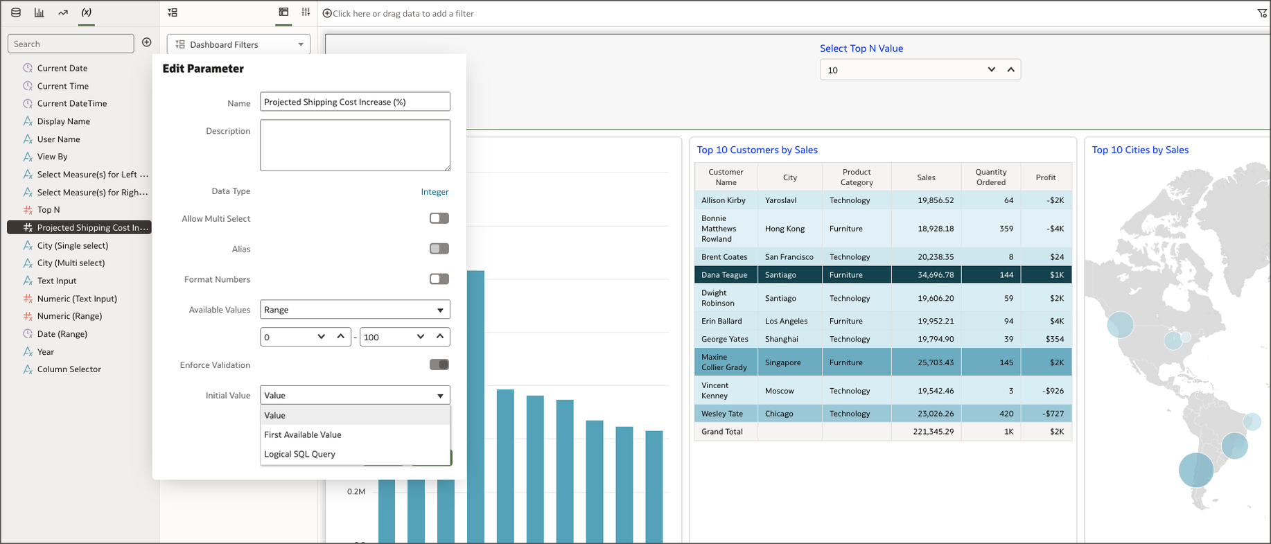
Task: Open the Analytics trend line icon
Action: click(x=63, y=12)
